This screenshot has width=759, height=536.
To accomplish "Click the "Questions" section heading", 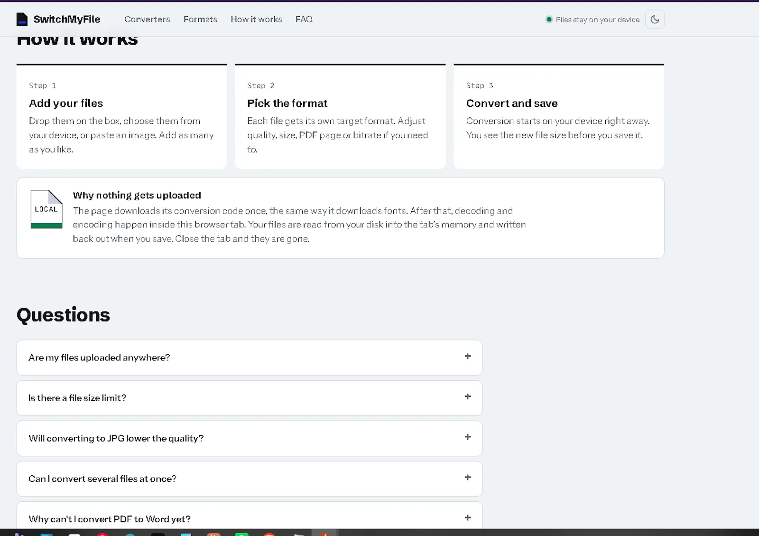I will [63, 315].
